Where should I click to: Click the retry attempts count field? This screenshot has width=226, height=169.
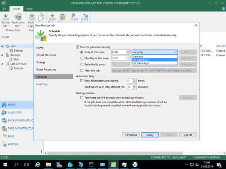[129, 81]
